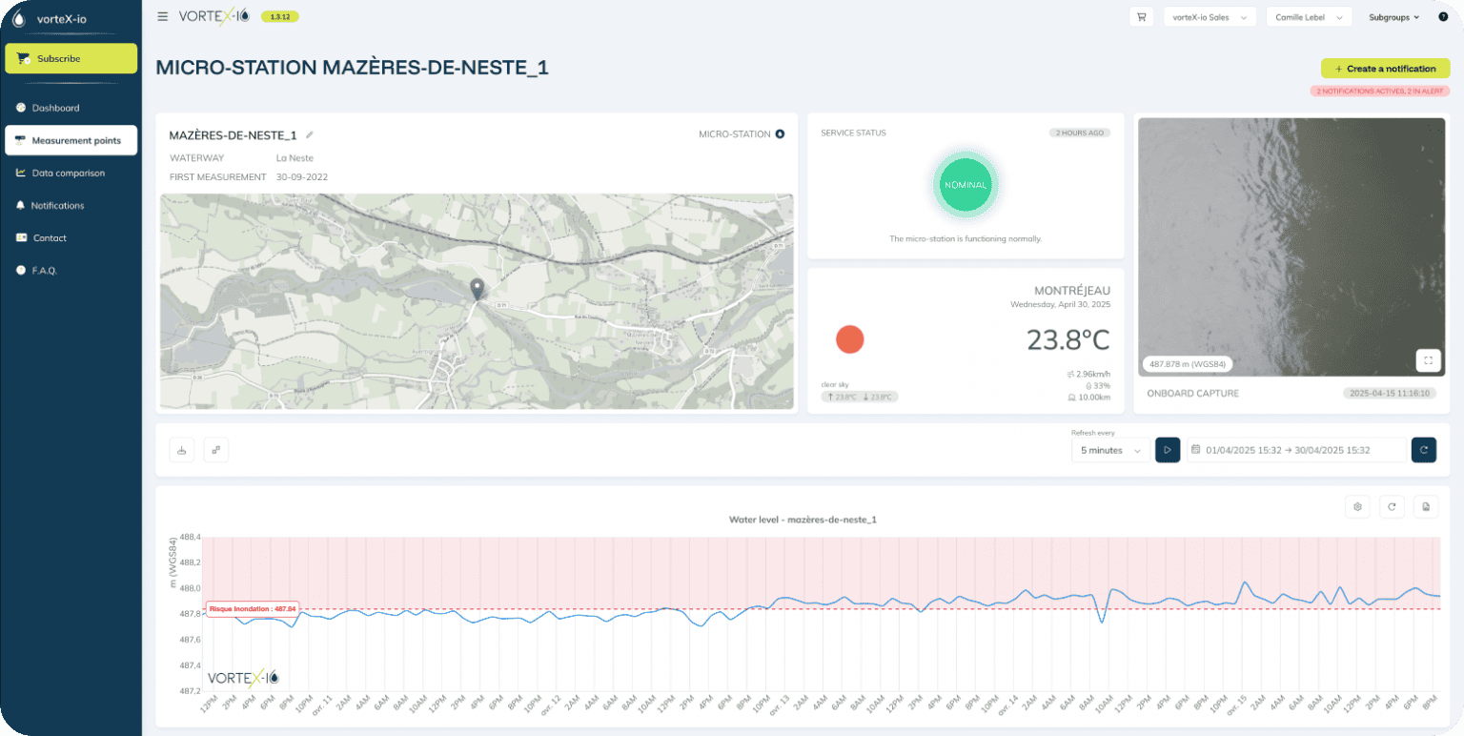The height and width of the screenshot is (736, 1464).
Task: Click the Create a notification button
Action: [x=1385, y=68]
